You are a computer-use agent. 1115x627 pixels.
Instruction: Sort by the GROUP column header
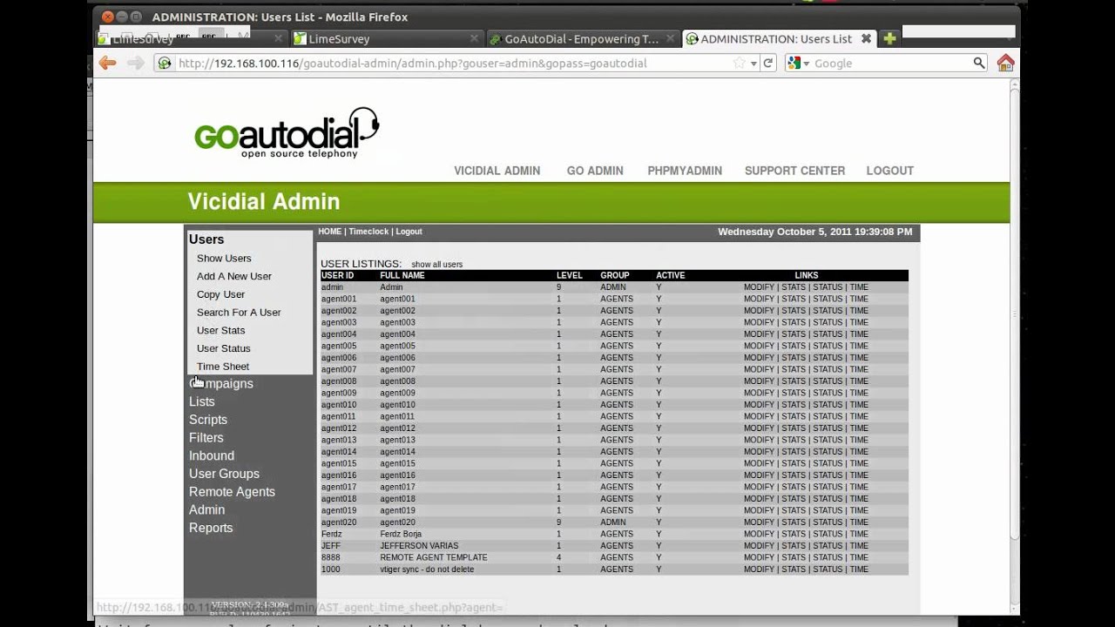tap(615, 275)
